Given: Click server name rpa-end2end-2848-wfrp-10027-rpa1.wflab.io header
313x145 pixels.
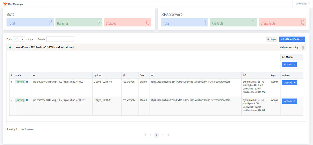Looking at the screenshot, I should click(42, 48).
